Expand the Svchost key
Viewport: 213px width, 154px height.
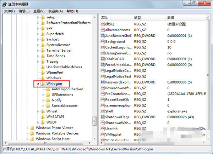tap(38, 39)
